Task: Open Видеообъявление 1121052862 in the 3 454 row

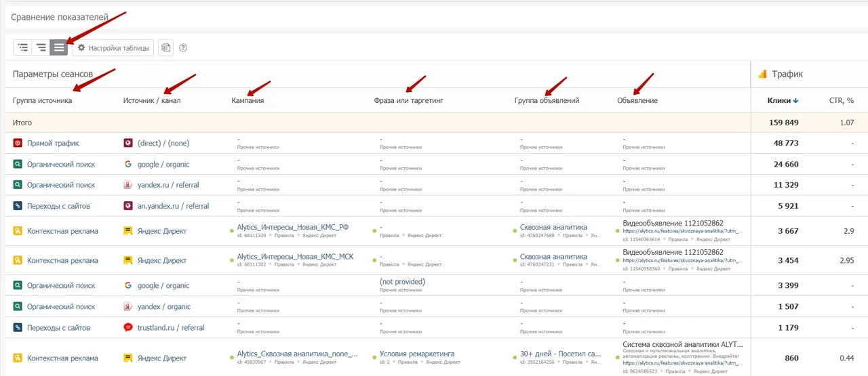Action: 673,252
